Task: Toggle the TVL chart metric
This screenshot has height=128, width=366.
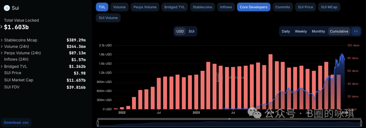Action: pyautogui.click(x=102, y=7)
